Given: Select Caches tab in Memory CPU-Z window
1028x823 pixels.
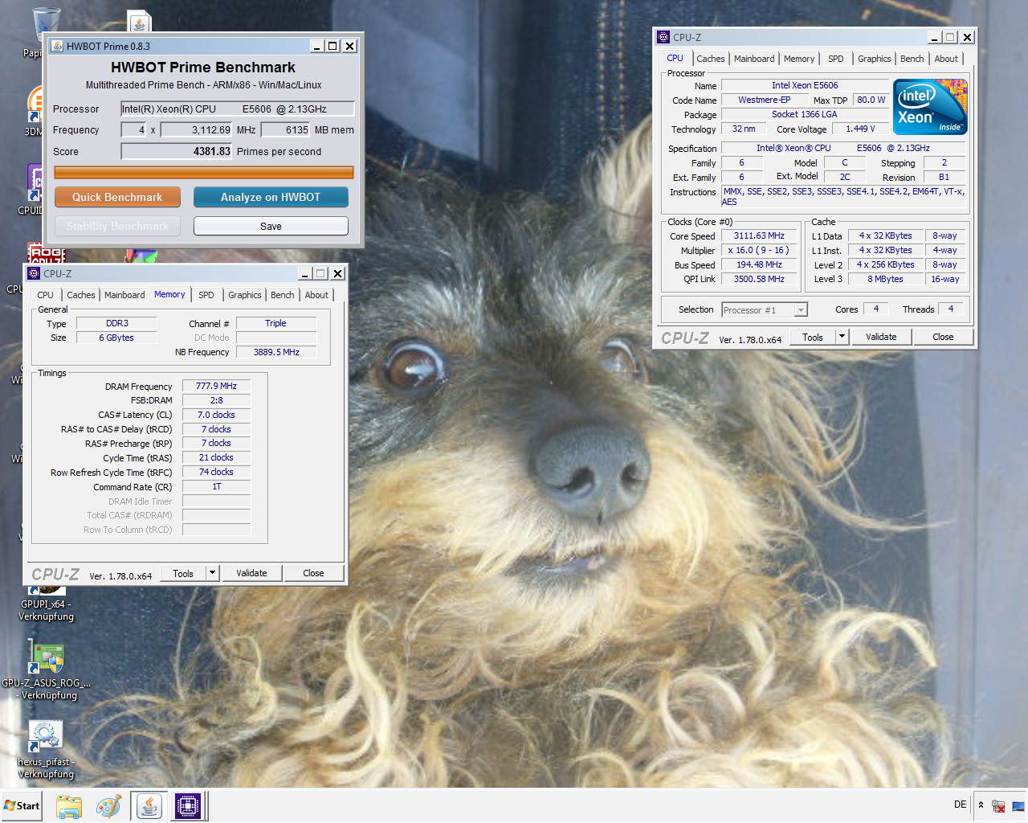Looking at the screenshot, I should click(x=81, y=295).
